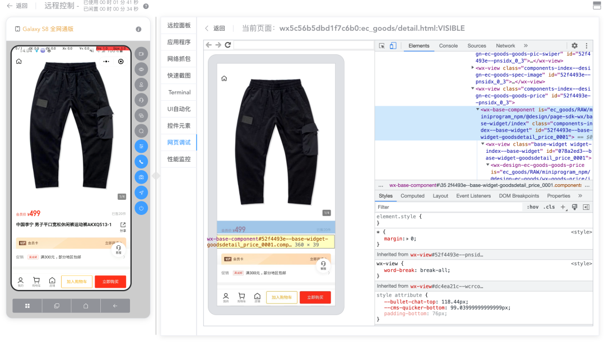Tap the recent apps key below the phone
The height and width of the screenshot is (342, 605).
[57, 306]
